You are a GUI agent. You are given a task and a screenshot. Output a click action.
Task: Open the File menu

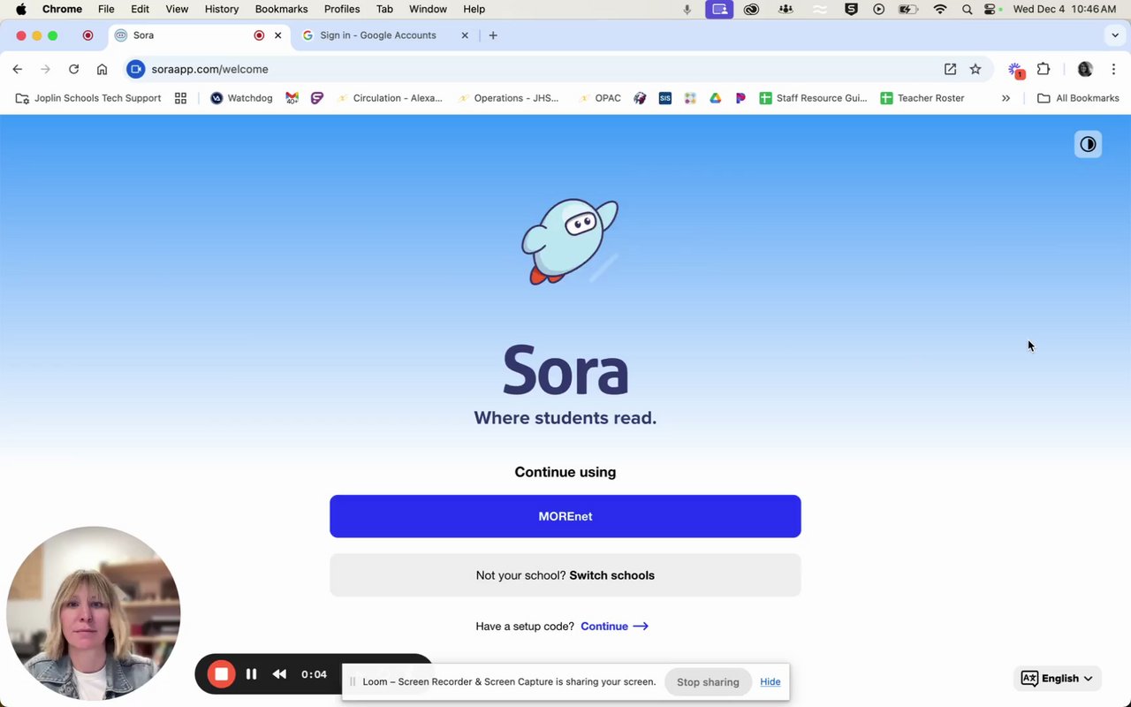coord(106,9)
